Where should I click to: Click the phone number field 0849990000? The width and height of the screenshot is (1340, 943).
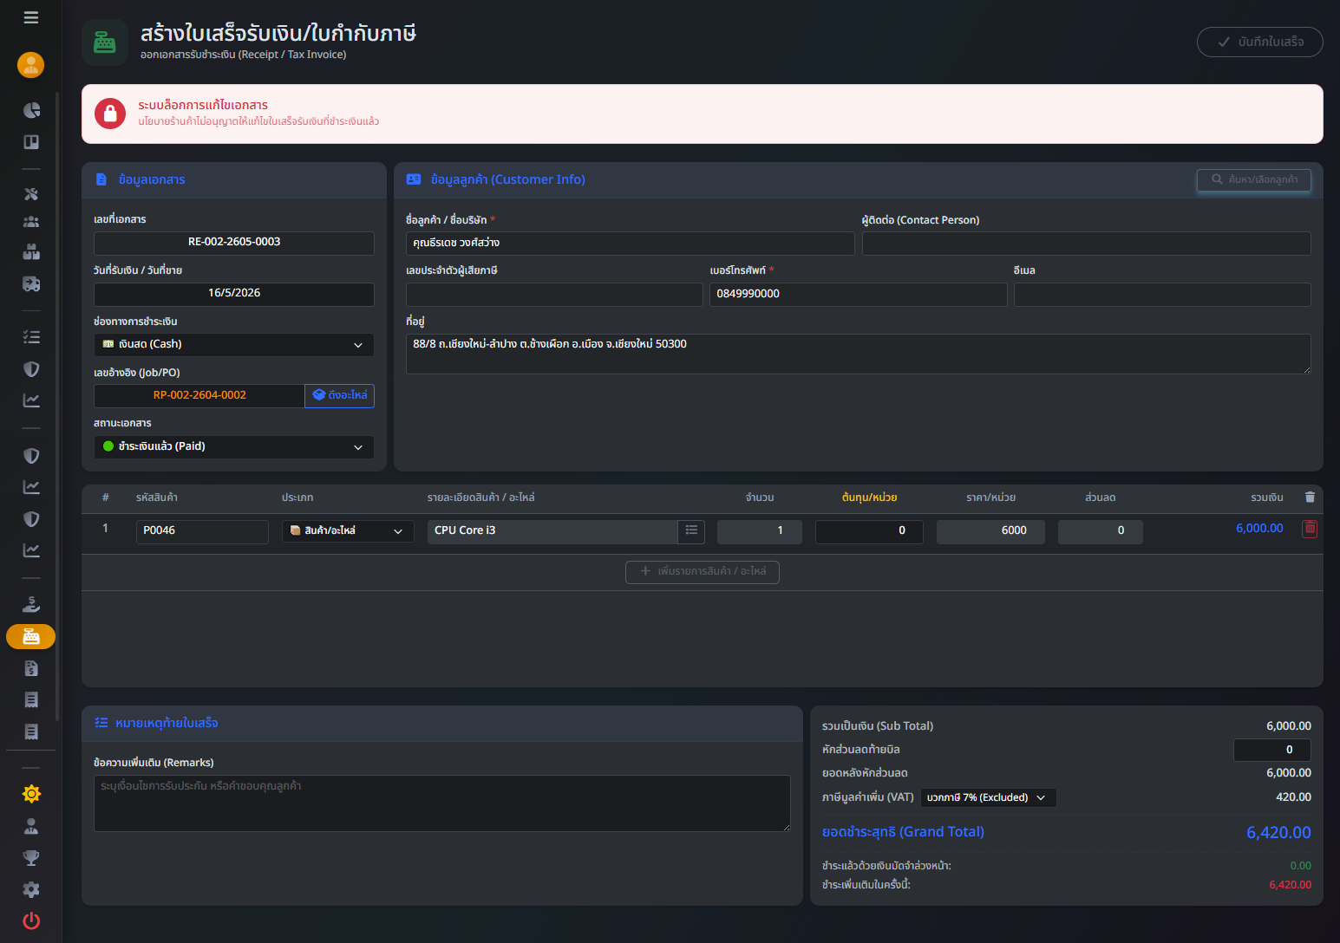(859, 295)
